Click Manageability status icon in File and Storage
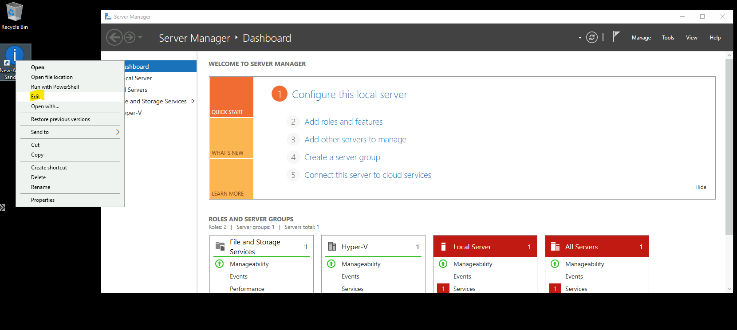Image resolution: width=737 pixels, height=330 pixels. tap(220, 264)
